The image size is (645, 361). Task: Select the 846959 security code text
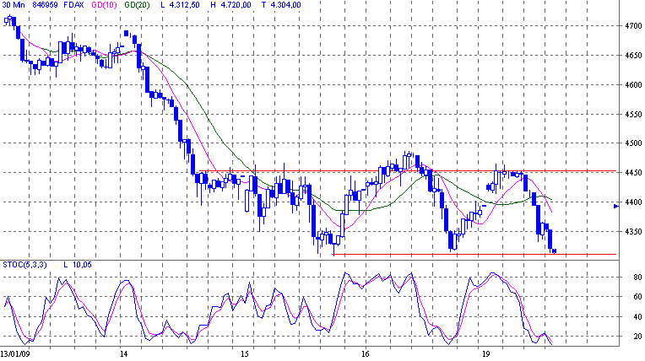point(45,5)
